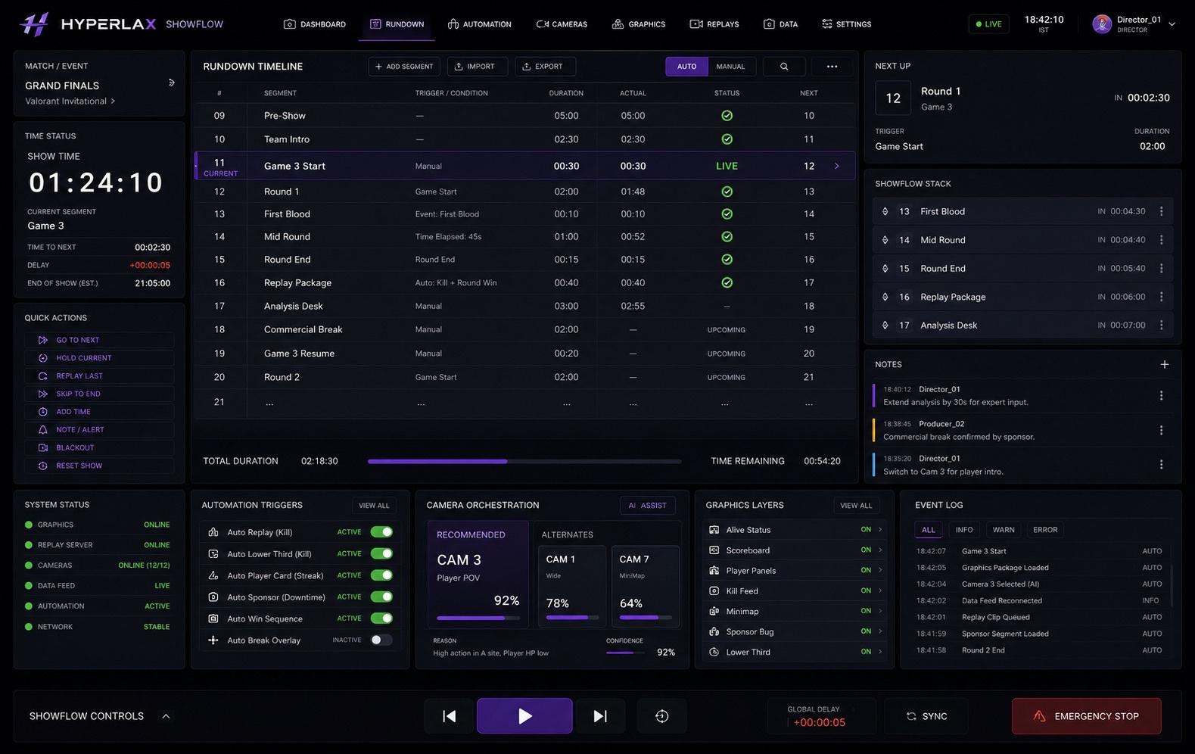Screen dimensions: 1195x754
Task: Expand the Game 3 Start row arrow
Action: pyautogui.click(x=836, y=166)
